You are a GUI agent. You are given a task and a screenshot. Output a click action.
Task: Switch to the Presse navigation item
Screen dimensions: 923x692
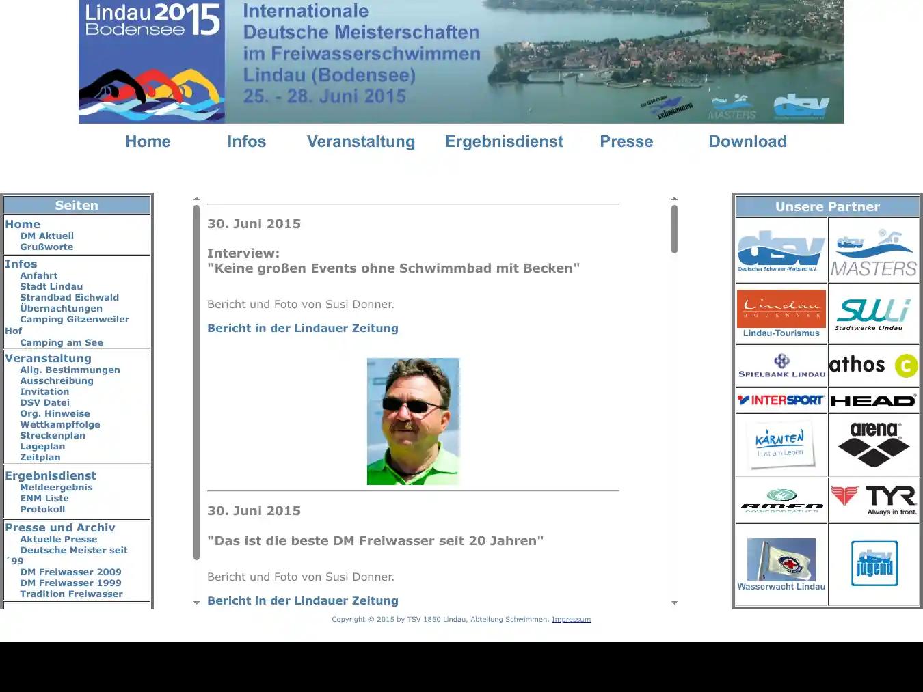click(626, 141)
